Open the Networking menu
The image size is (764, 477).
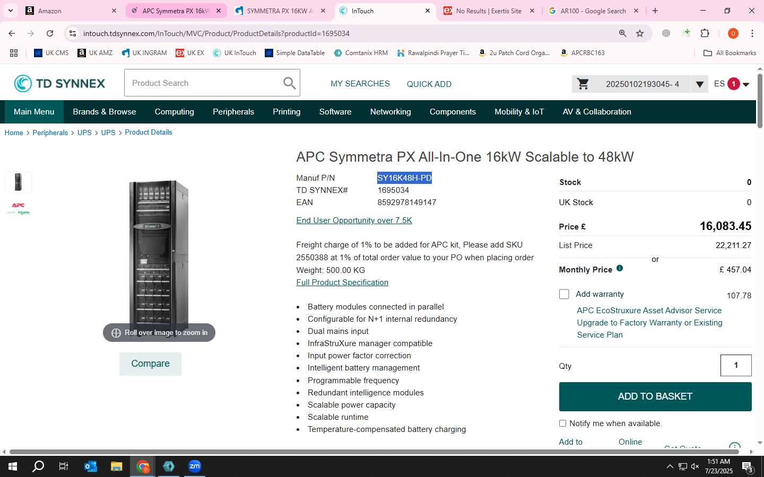click(390, 112)
